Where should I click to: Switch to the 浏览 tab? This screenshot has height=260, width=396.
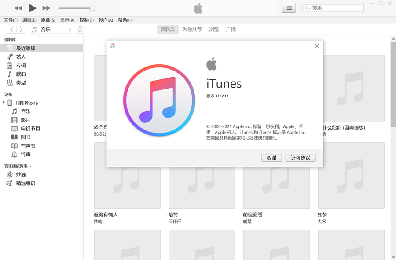coord(214,30)
